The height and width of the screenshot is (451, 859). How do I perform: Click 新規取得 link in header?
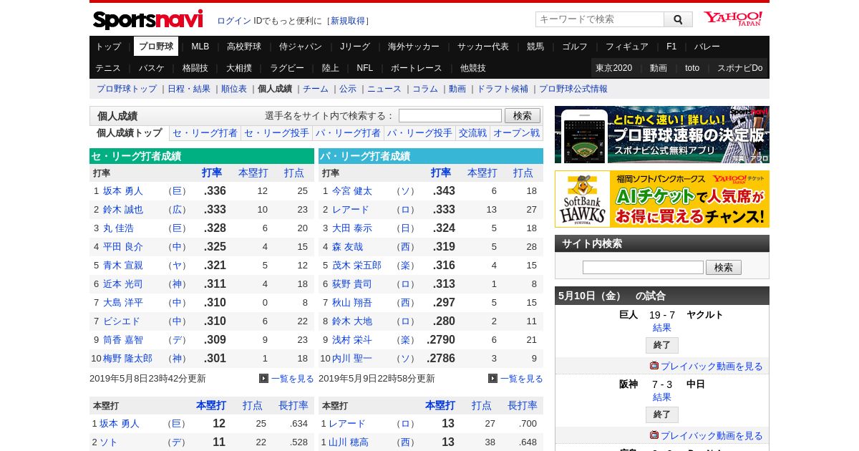point(348,21)
